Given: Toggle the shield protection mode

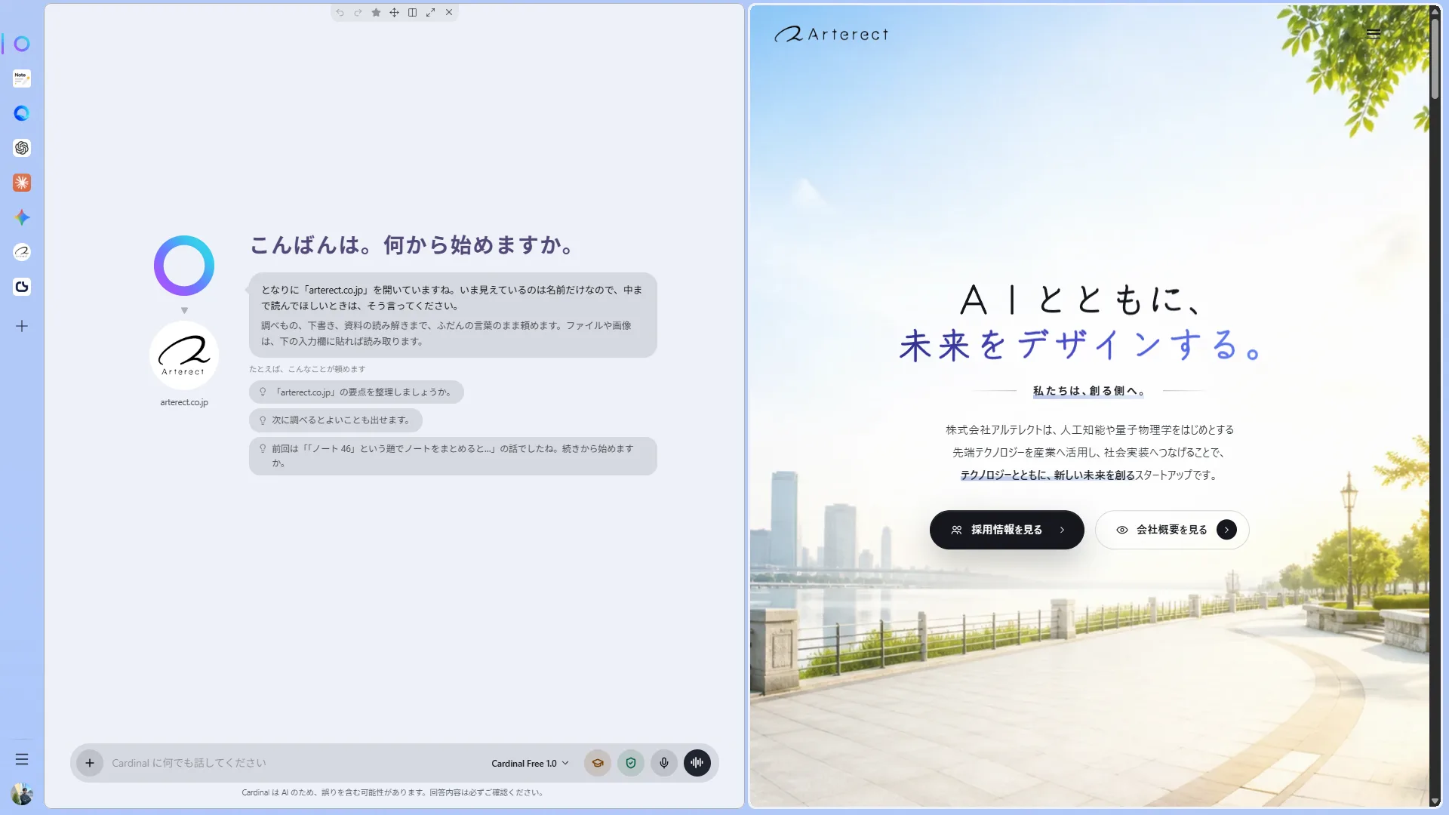Looking at the screenshot, I should coord(631,763).
